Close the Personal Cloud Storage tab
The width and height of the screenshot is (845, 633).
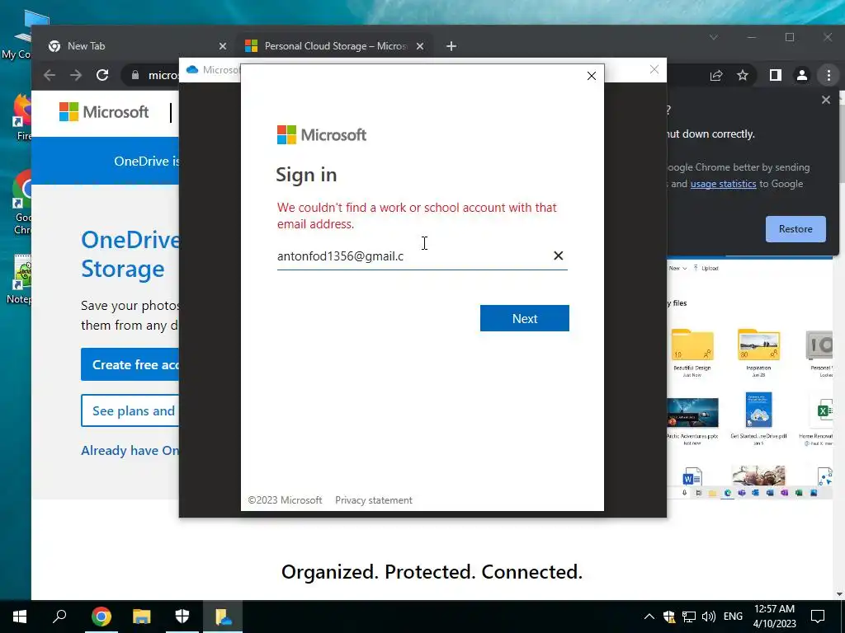pos(420,46)
